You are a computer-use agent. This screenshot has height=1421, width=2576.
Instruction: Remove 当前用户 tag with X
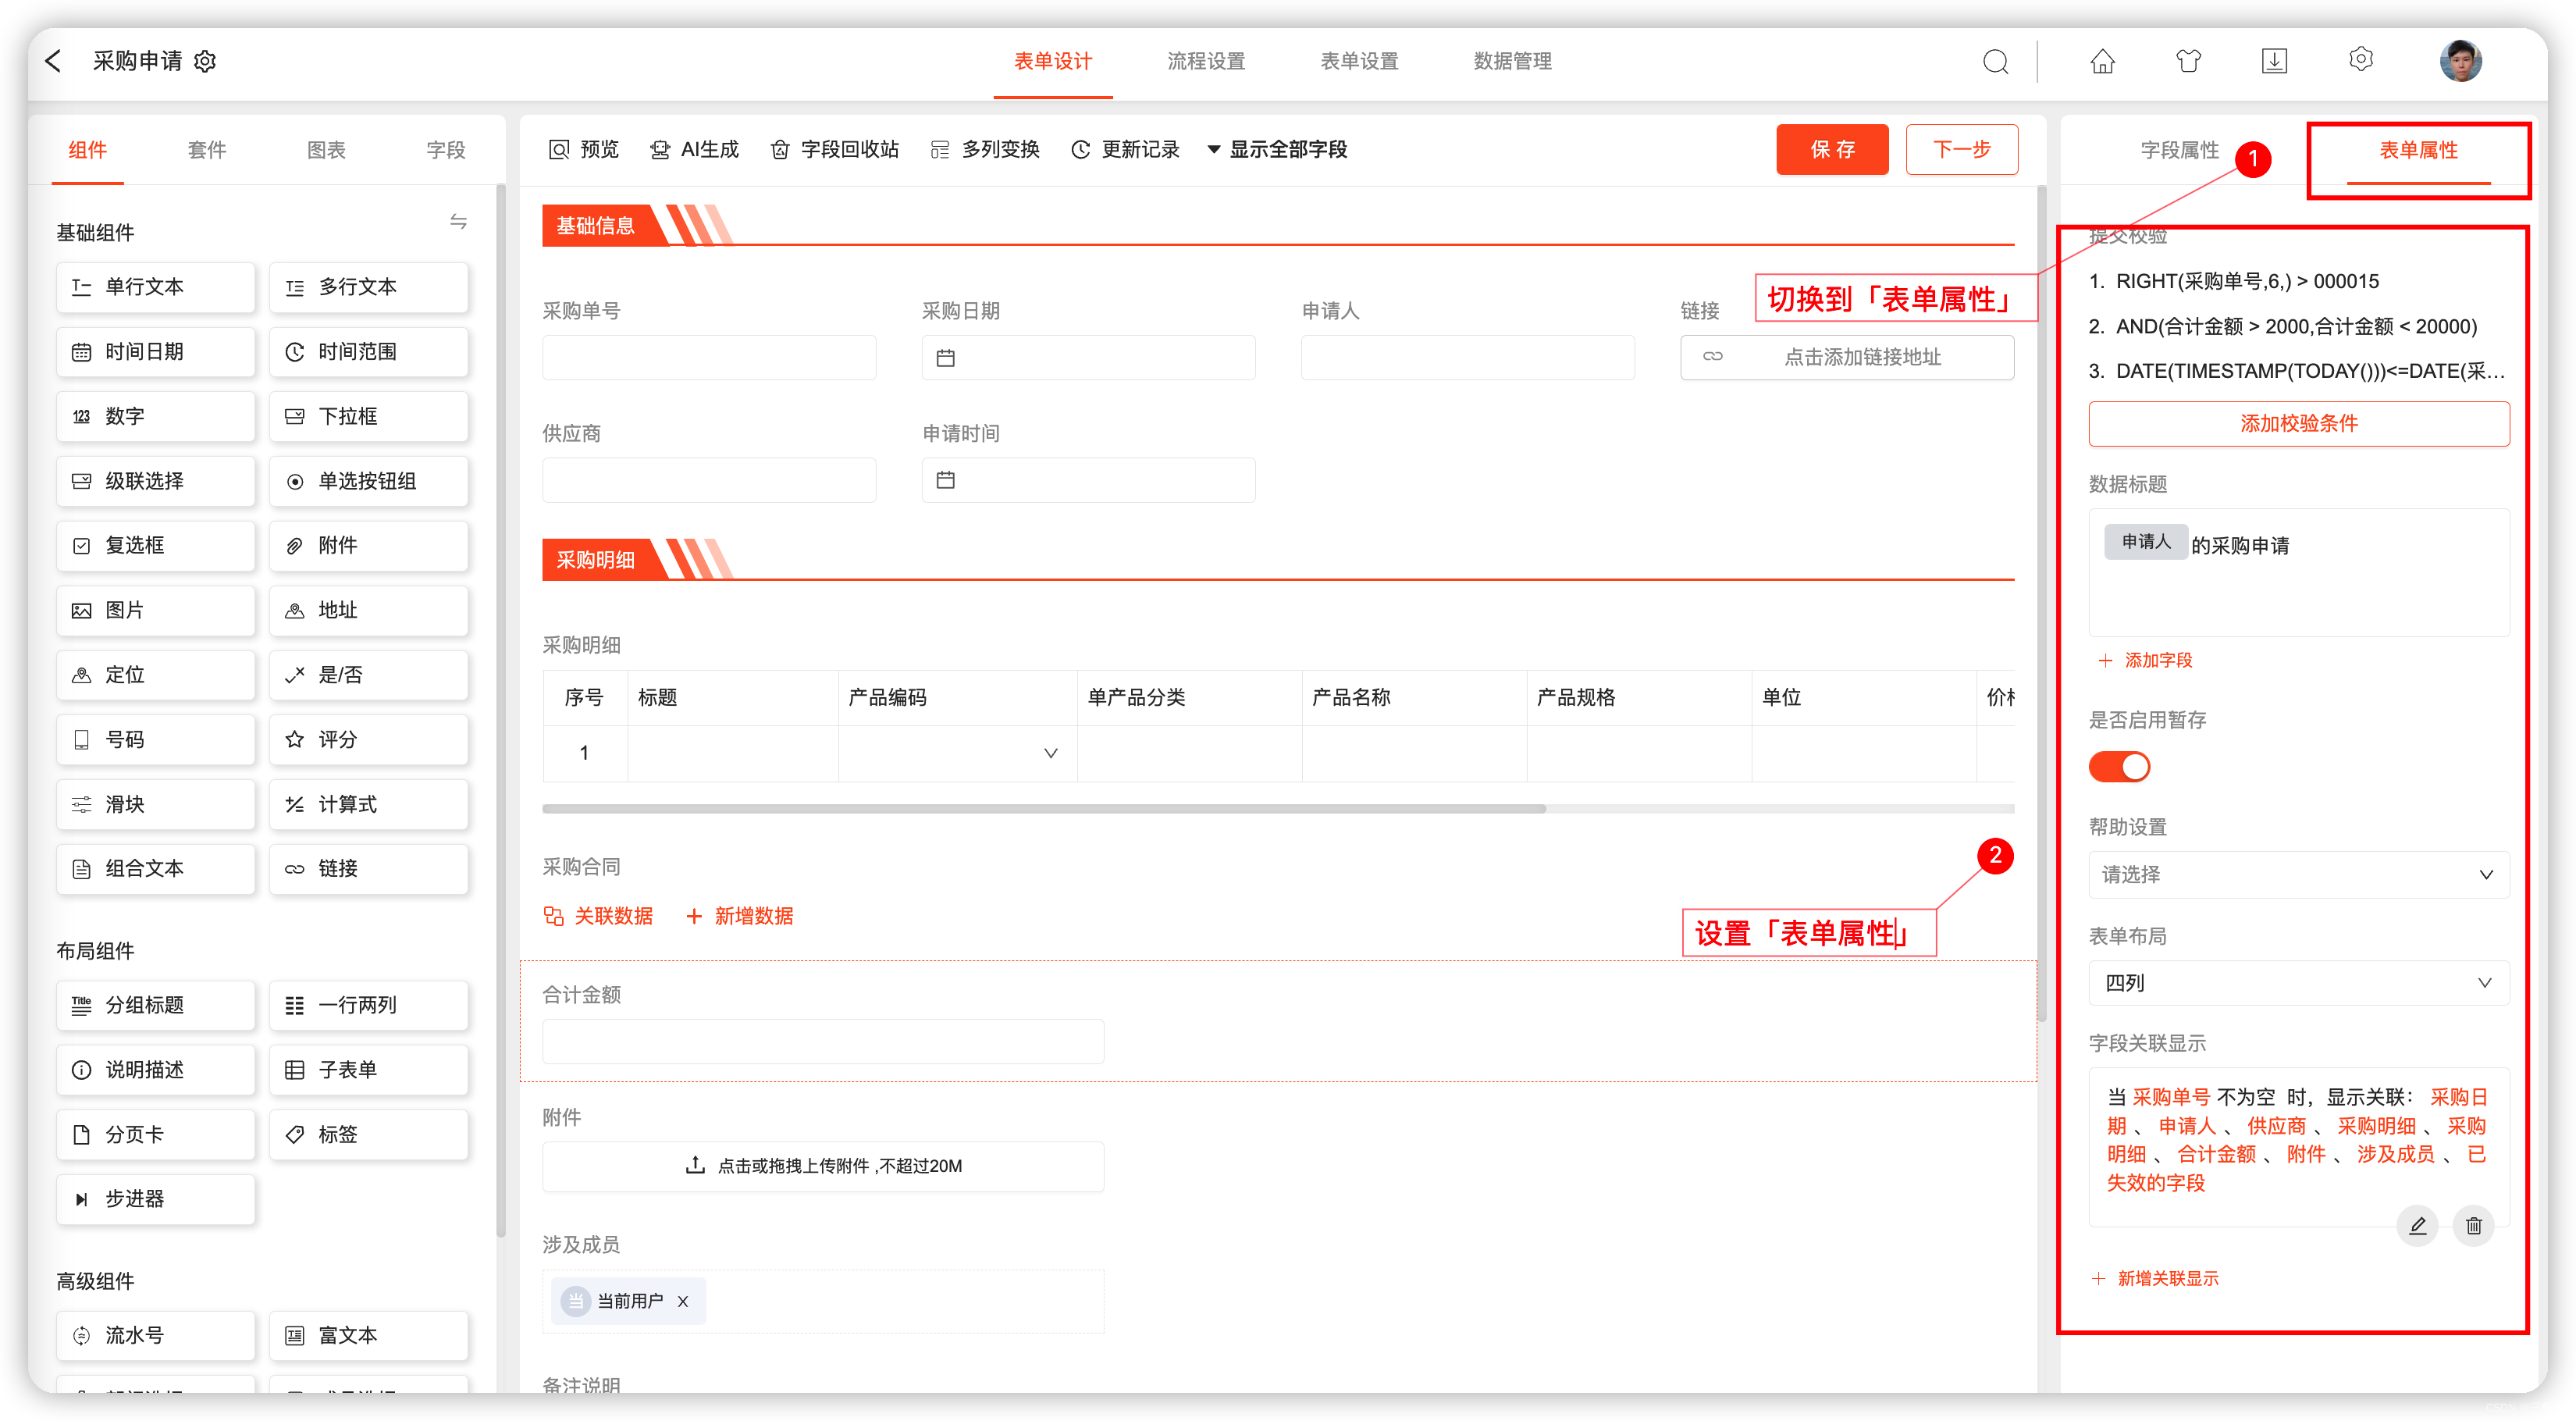click(683, 1301)
